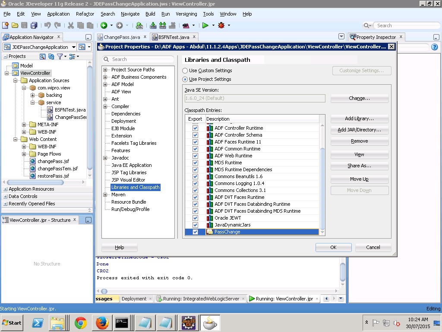Select the Use Custom Settings radio button
This screenshot has width=442, height=332.
coord(185,70)
